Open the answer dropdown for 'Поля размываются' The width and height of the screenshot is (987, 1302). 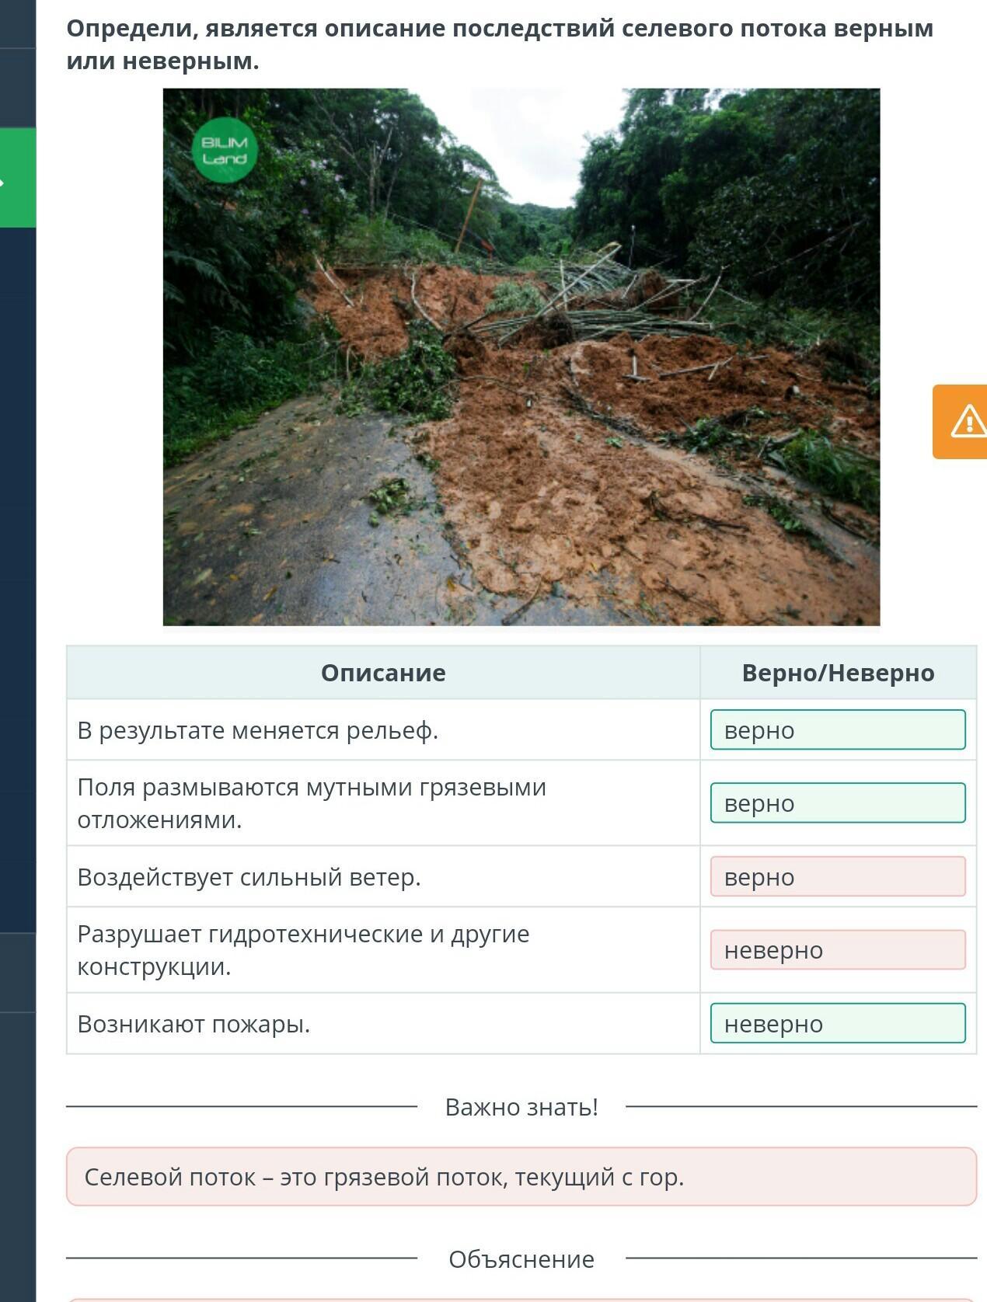tap(838, 802)
